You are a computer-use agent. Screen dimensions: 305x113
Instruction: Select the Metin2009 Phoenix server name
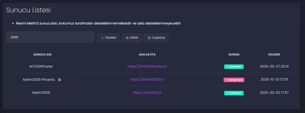(39, 79)
